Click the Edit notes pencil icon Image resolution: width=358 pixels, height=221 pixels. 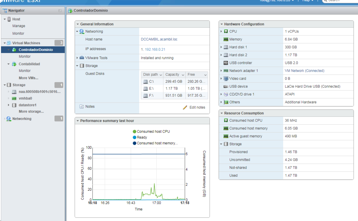[185, 107]
